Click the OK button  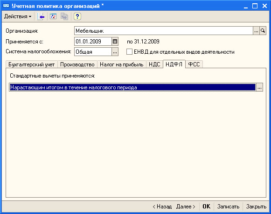click(x=206, y=207)
